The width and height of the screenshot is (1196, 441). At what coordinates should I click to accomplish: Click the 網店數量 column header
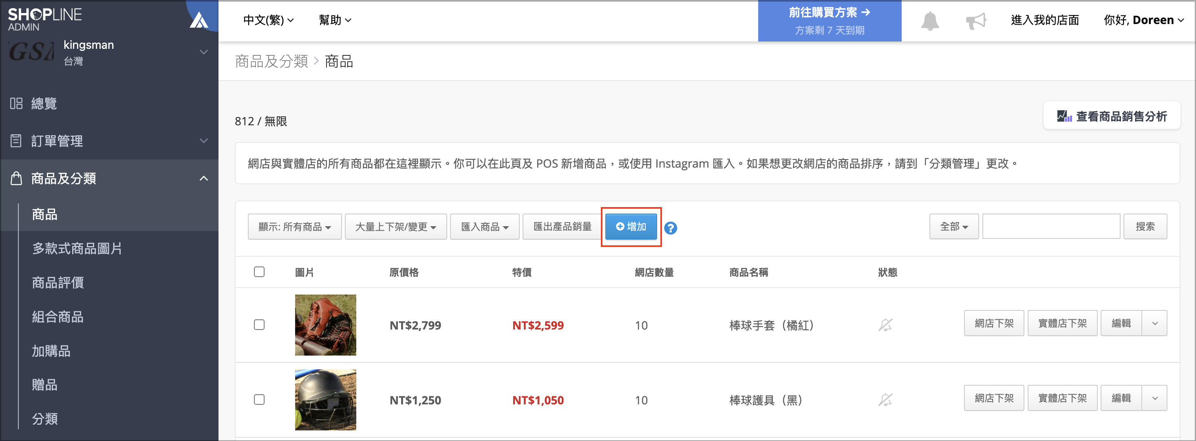654,272
